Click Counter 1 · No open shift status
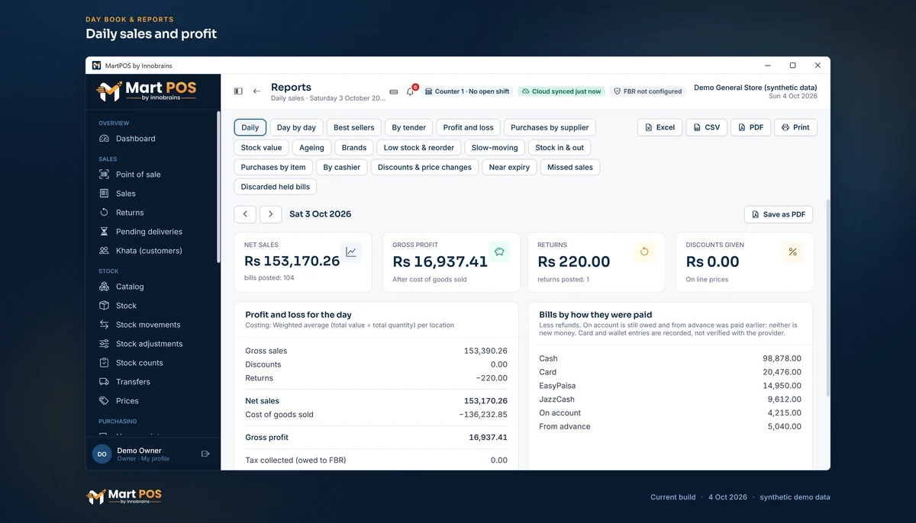 point(467,91)
